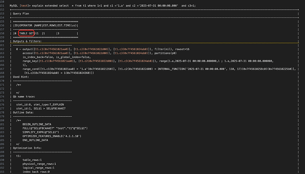Click the SIMPLIFY_EXPR(@"SEL$1") line

click(41, 132)
